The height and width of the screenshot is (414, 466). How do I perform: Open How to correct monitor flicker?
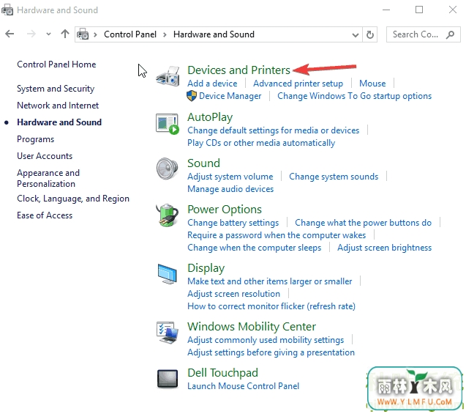[271, 306]
